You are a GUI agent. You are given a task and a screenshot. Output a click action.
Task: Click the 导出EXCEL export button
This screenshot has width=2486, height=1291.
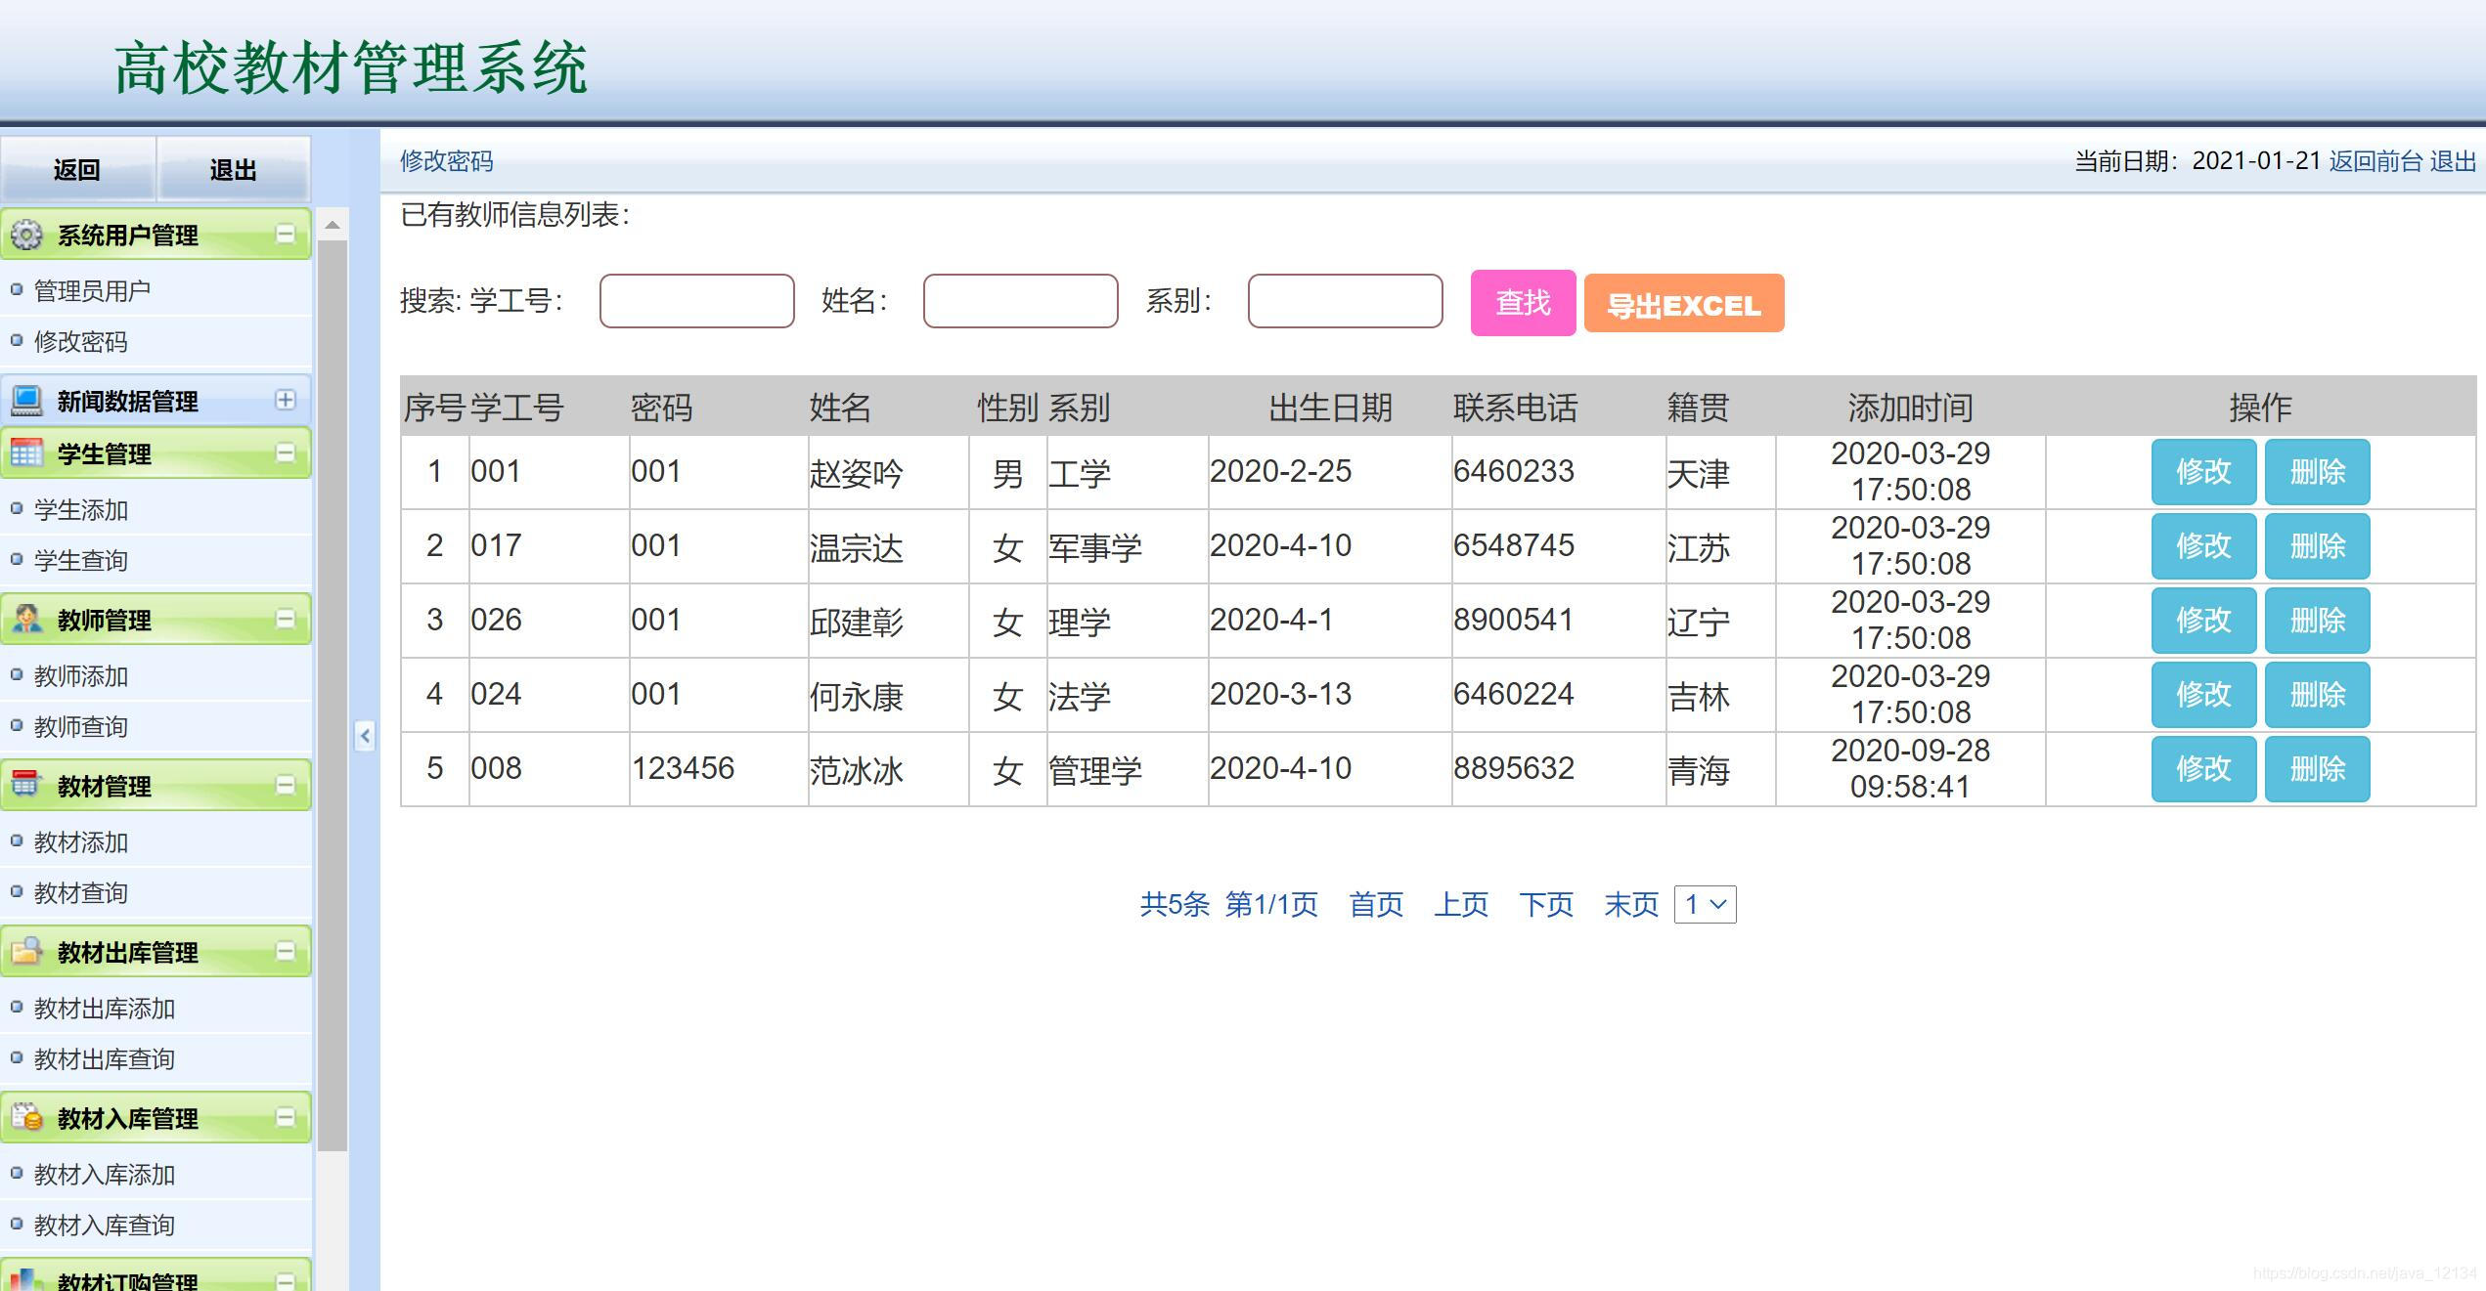[1683, 305]
